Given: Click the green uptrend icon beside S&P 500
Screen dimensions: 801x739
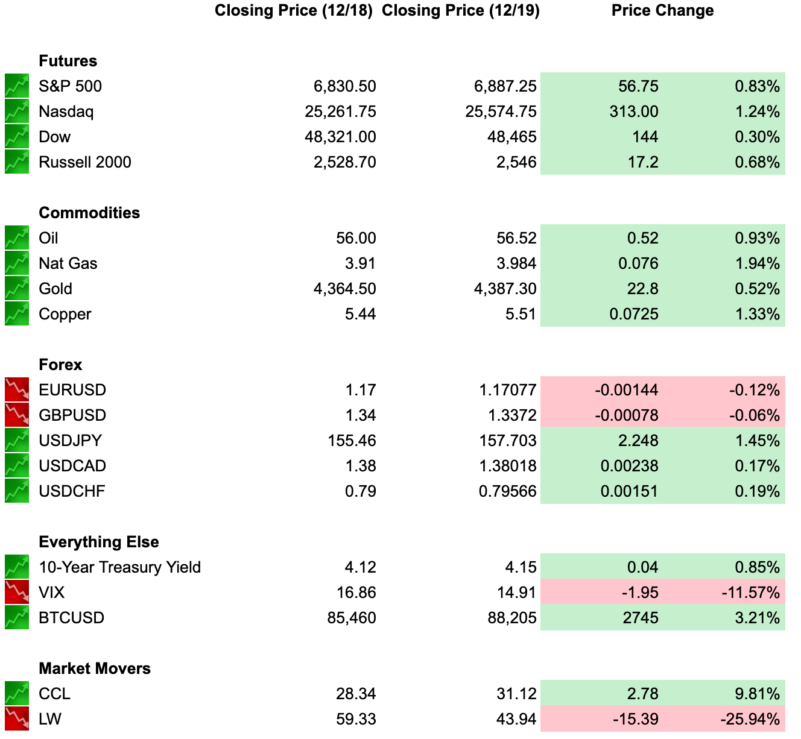Looking at the screenshot, I should click(x=17, y=86).
